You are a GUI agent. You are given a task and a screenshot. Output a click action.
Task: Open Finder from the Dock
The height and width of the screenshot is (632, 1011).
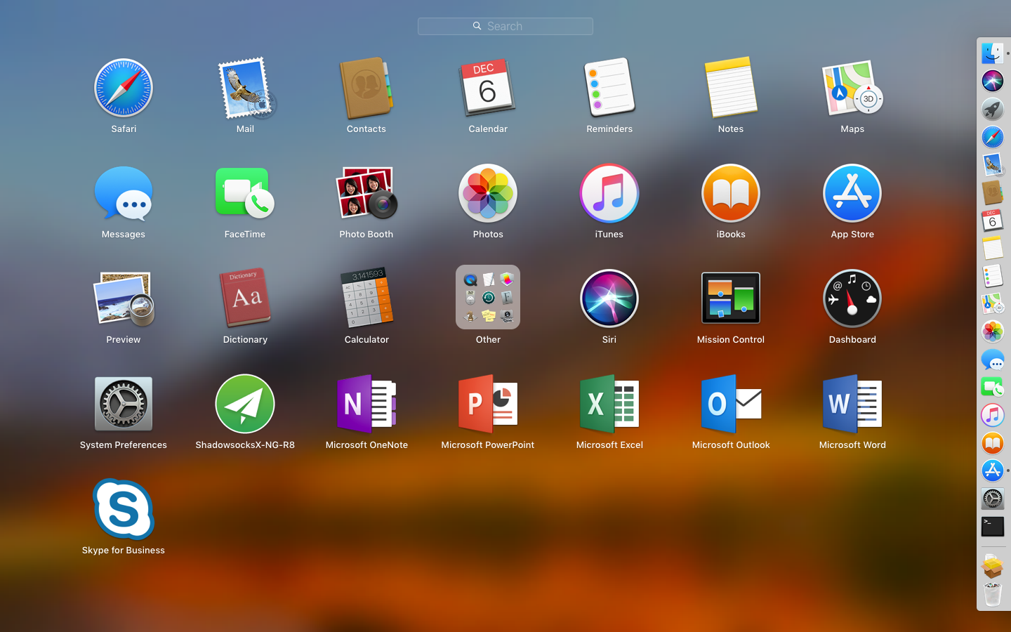pos(993,53)
